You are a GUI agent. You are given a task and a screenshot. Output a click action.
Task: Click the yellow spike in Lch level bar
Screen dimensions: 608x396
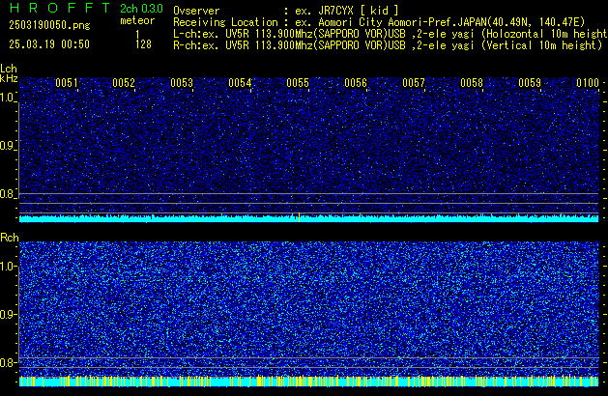click(299, 217)
